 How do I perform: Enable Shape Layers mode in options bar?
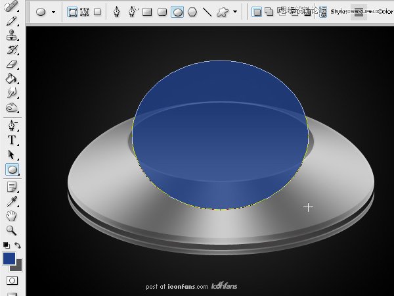[x=72, y=12]
